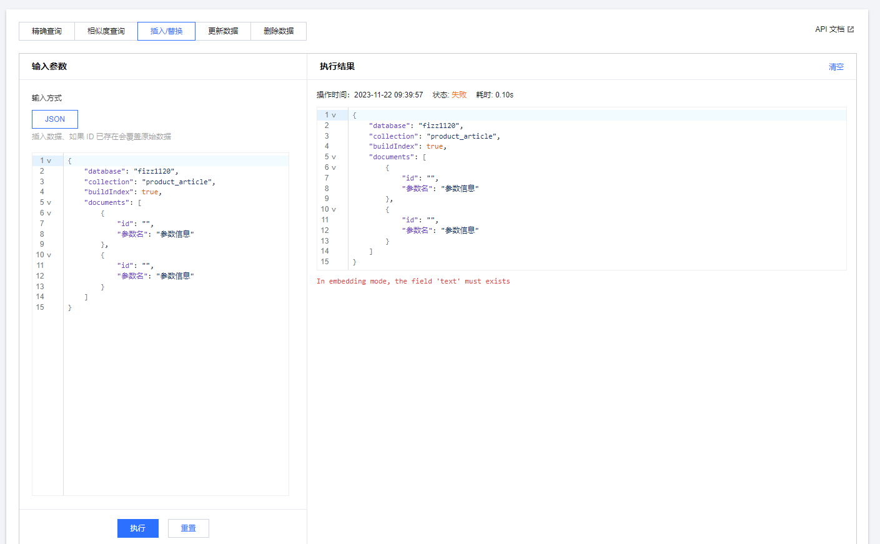Click the 输入参数 panel heading
Viewport: 880px width, 544px height.
pos(49,66)
